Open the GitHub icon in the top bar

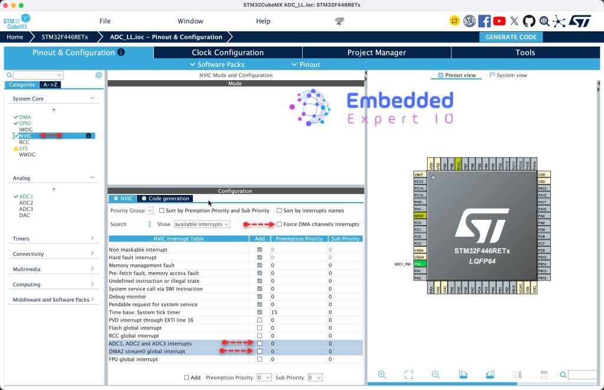pyautogui.click(x=529, y=21)
